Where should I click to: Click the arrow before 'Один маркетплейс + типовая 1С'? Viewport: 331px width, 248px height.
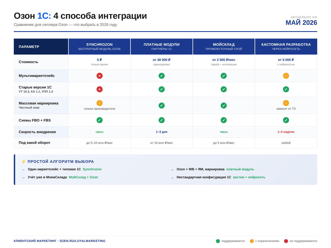coord(23,170)
